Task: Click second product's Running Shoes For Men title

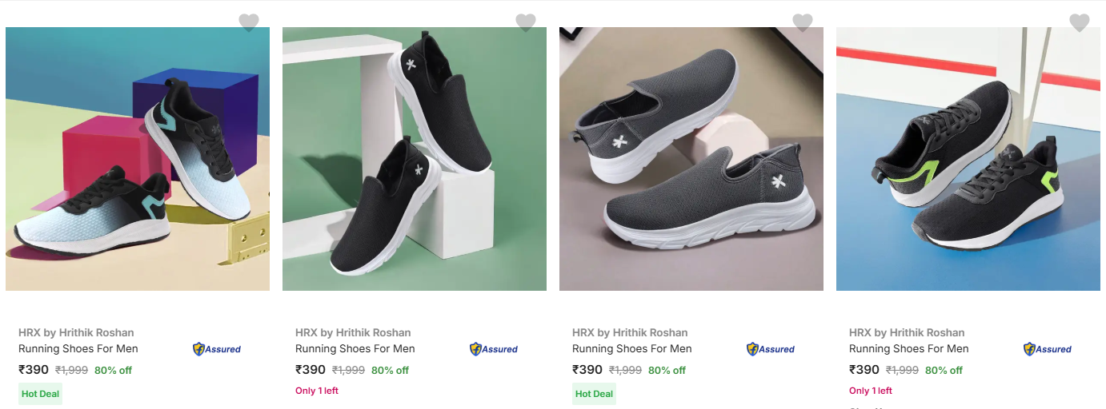Action: (355, 348)
